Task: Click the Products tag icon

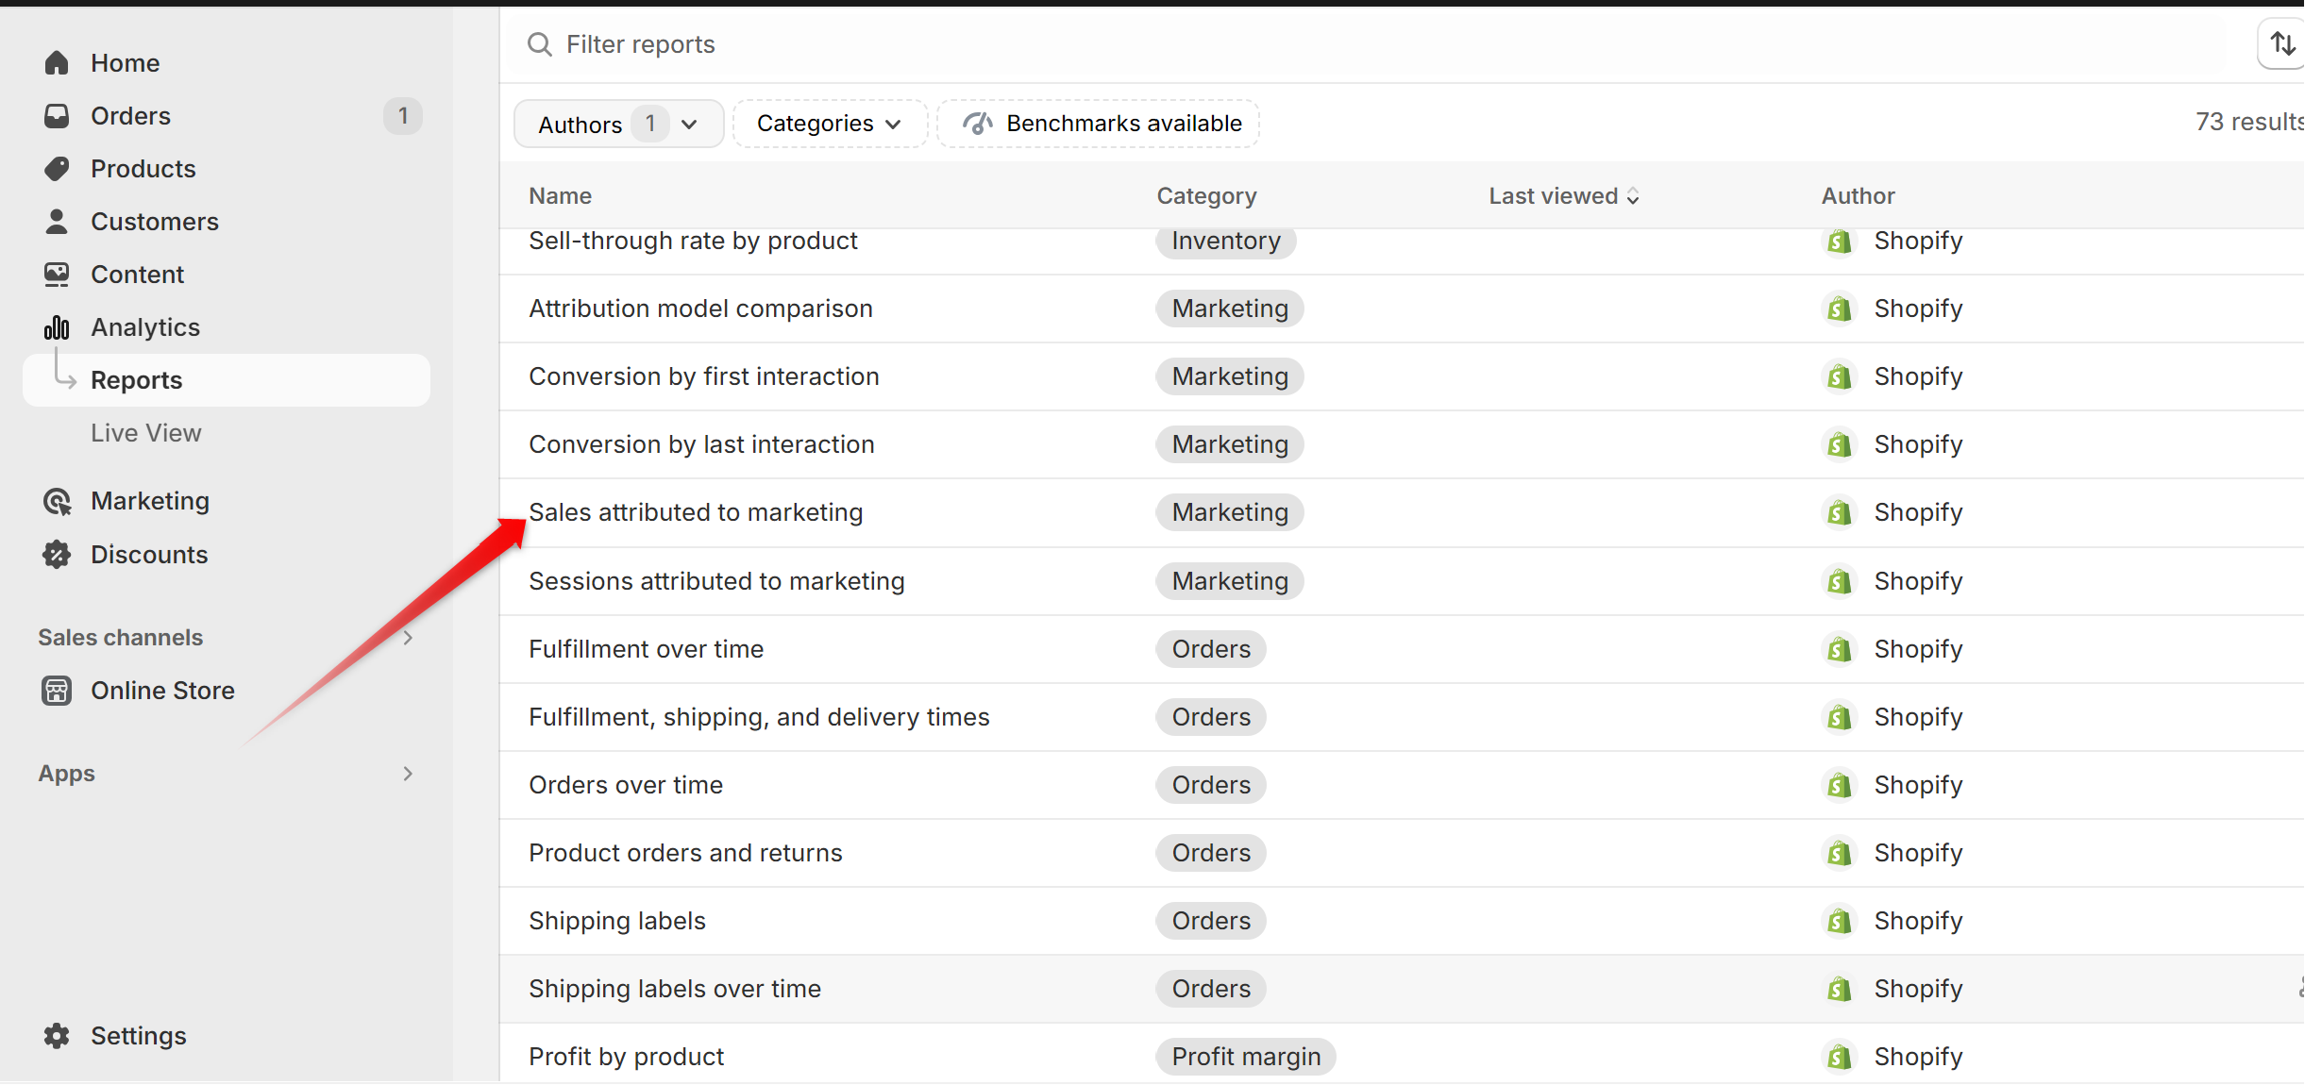Action: point(57,169)
